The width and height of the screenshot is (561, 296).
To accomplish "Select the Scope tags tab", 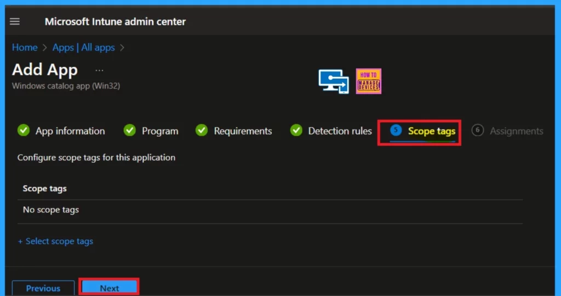I will point(432,131).
